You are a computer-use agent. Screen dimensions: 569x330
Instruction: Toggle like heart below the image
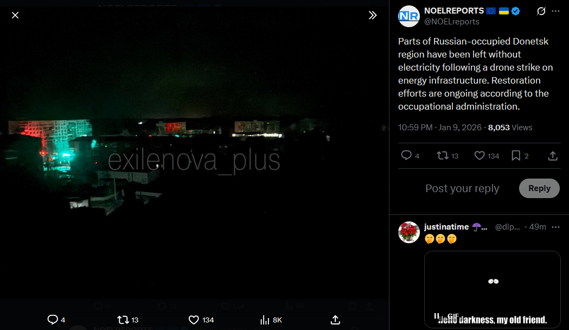click(194, 320)
